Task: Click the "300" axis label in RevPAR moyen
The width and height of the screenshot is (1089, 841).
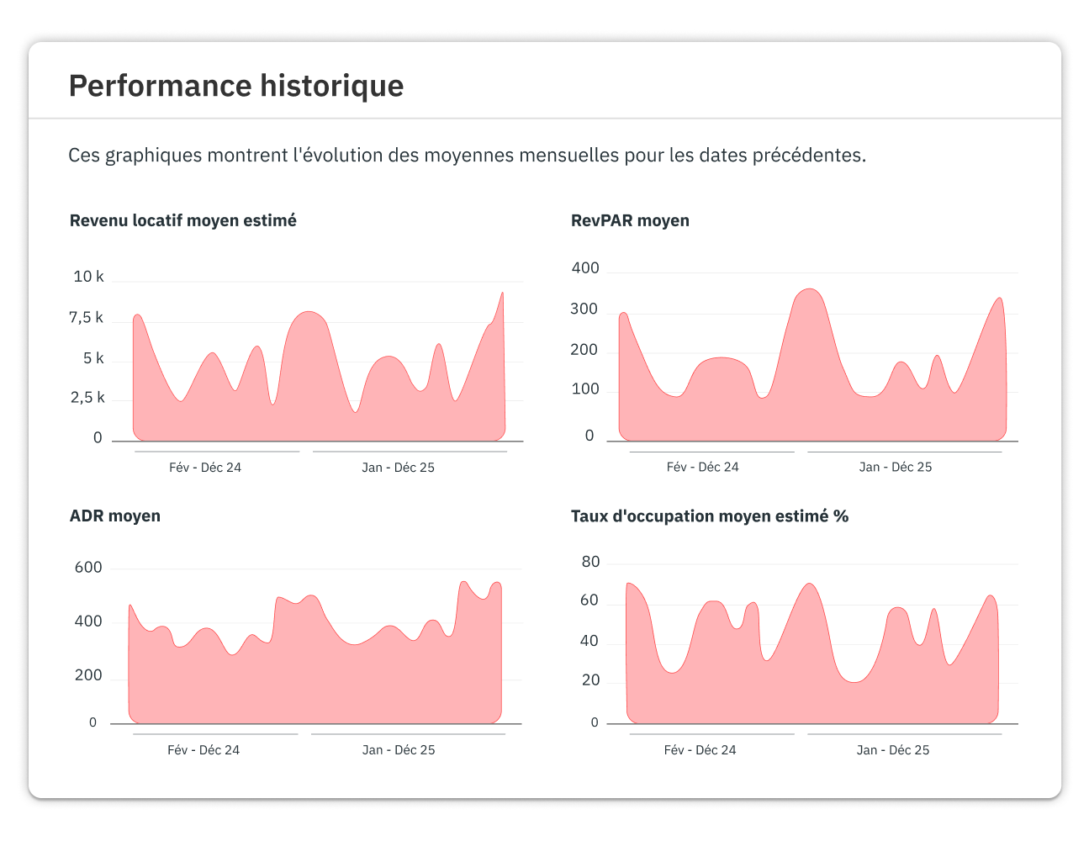Action: tap(584, 309)
